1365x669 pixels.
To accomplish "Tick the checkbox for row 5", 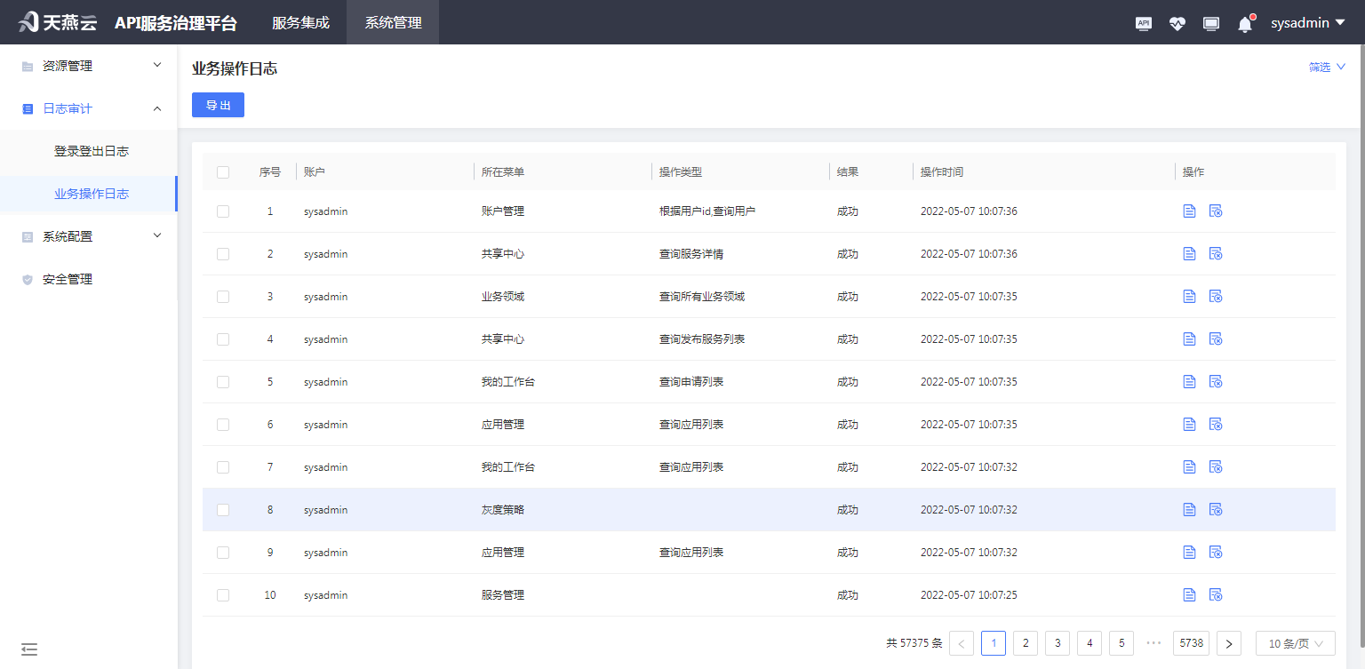I will (223, 381).
